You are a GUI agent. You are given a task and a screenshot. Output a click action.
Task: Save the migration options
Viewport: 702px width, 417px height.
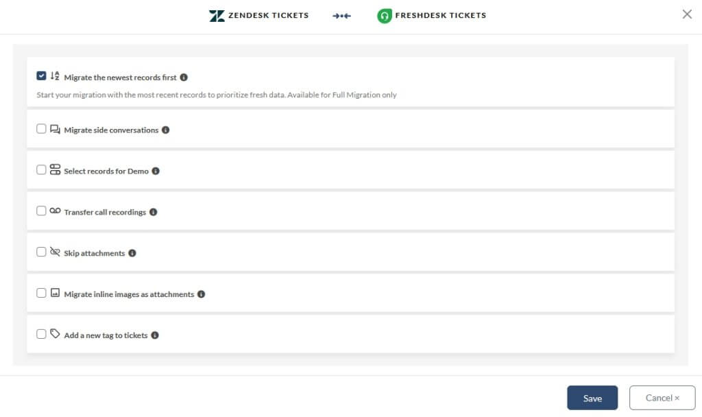pyautogui.click(x=592, y=398)
